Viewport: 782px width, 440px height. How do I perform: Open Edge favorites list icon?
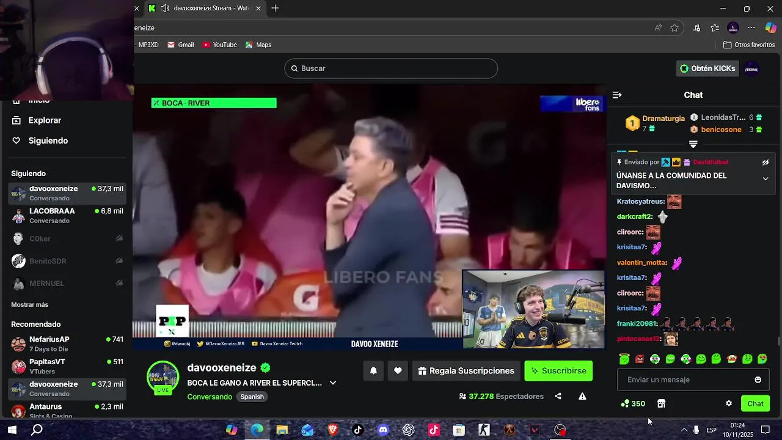tap(715, 28)
